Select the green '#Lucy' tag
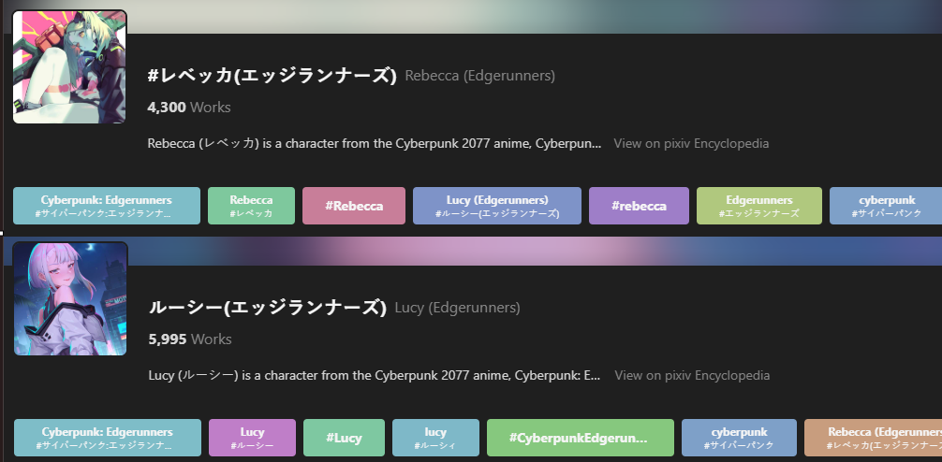Viewport: 942px width, 462px height. (x=344, y=438)
